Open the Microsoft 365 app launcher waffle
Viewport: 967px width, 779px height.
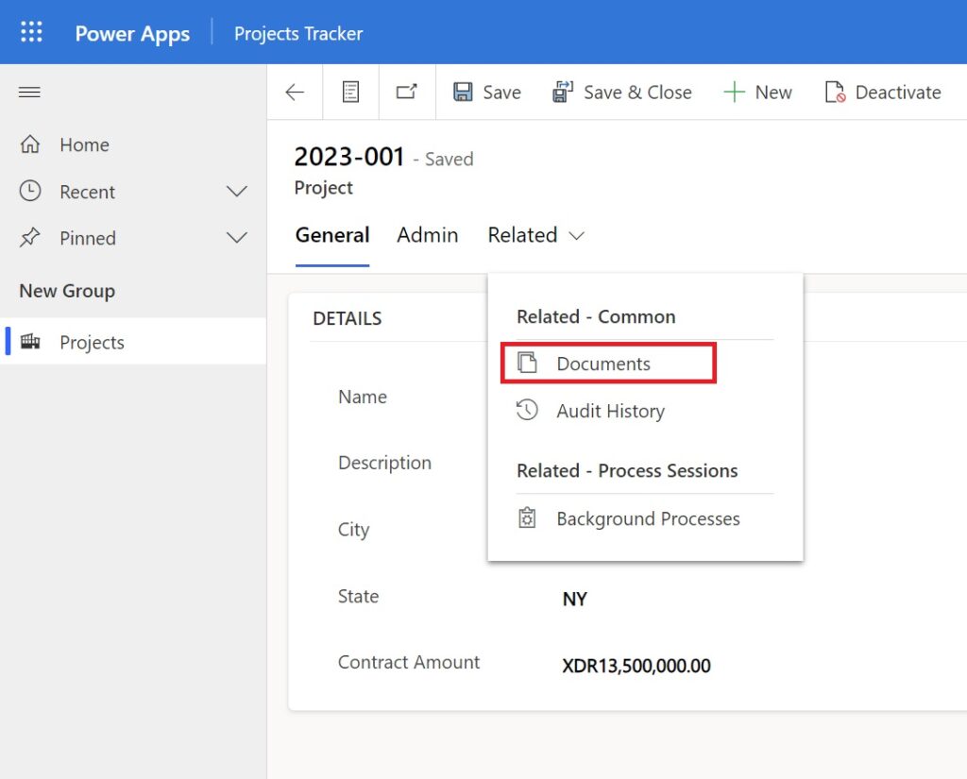pos(31,31)
